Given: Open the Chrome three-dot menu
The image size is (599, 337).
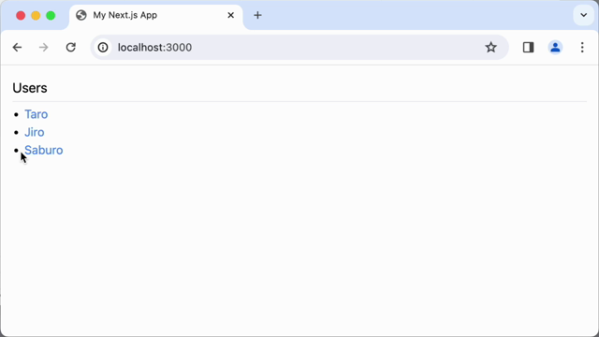Looking at the screenshot, I should (582, 48).
